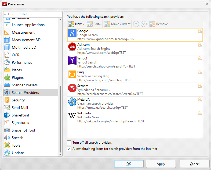Viewport: 211px width, 170px height.
Task: Click the Launch Applications category icon
Action: pyautogui.click(x=7, y=25)
